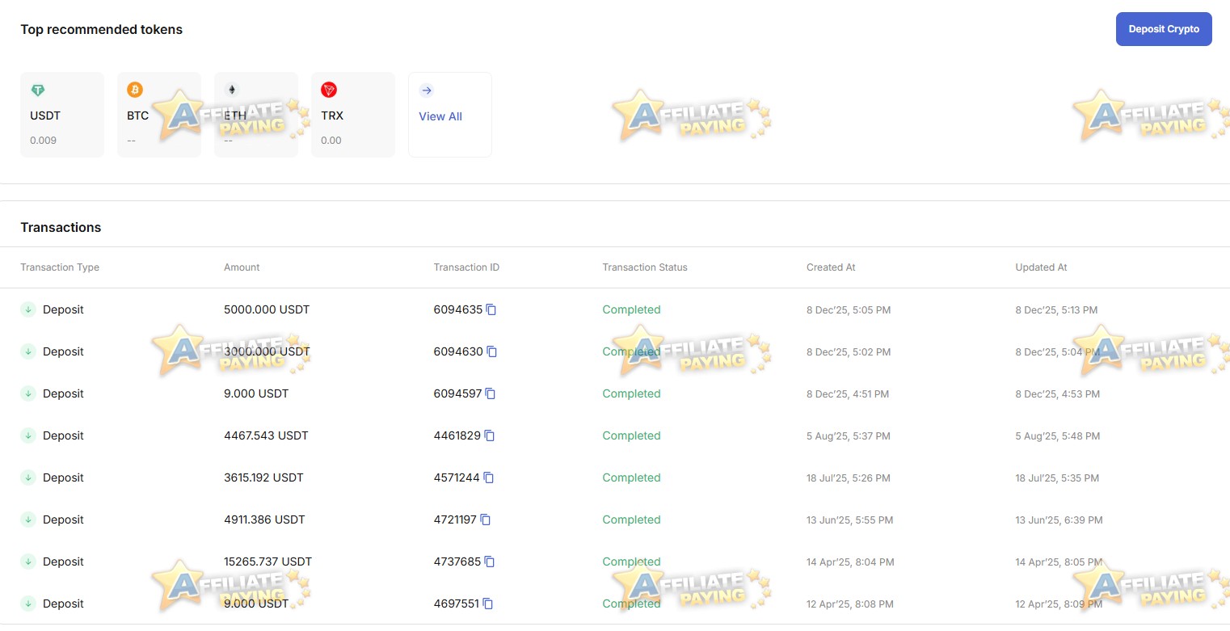
Task: Copy transaction ID 6094597
Action: 490,393
